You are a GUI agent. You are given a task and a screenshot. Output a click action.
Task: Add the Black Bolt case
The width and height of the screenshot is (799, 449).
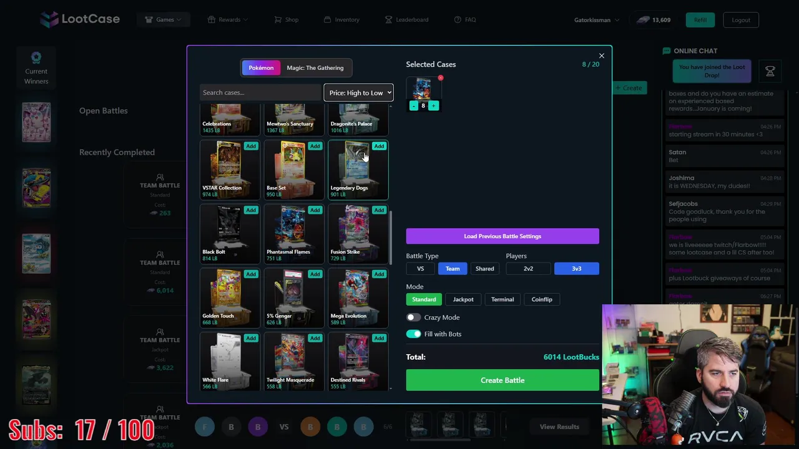tap(250, 210)
